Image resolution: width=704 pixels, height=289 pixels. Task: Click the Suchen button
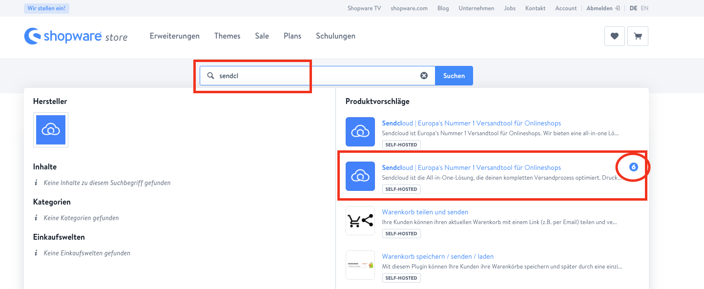coord(454,76)
